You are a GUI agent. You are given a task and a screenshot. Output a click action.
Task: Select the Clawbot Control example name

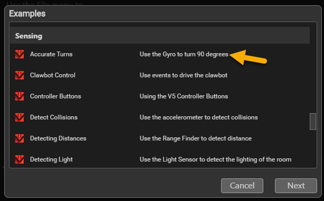(x=53, y=75)
